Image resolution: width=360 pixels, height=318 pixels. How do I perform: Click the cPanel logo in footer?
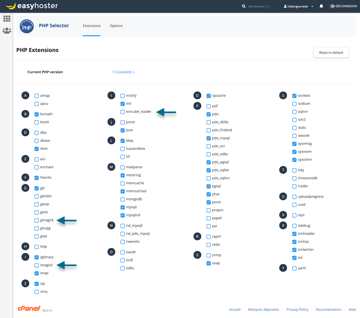coord(29,308)
